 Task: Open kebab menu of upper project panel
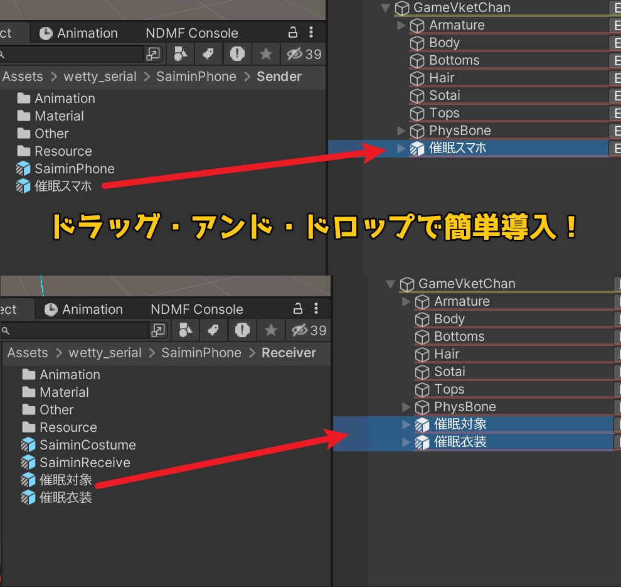click(x=311, y=33)
